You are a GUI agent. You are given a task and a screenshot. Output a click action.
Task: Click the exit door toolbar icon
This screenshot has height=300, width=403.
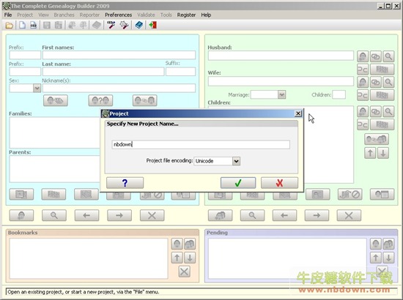152,25
